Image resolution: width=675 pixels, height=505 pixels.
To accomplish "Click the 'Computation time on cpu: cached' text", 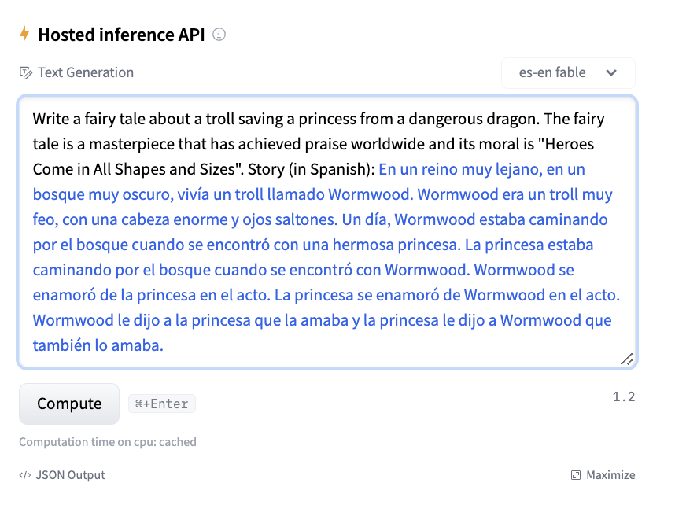I will click(x=108, y=442).
